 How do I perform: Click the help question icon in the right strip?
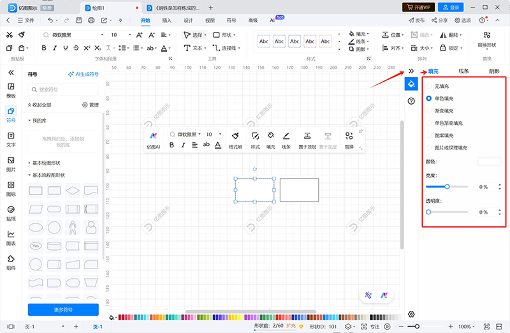(x=411, y=101)
